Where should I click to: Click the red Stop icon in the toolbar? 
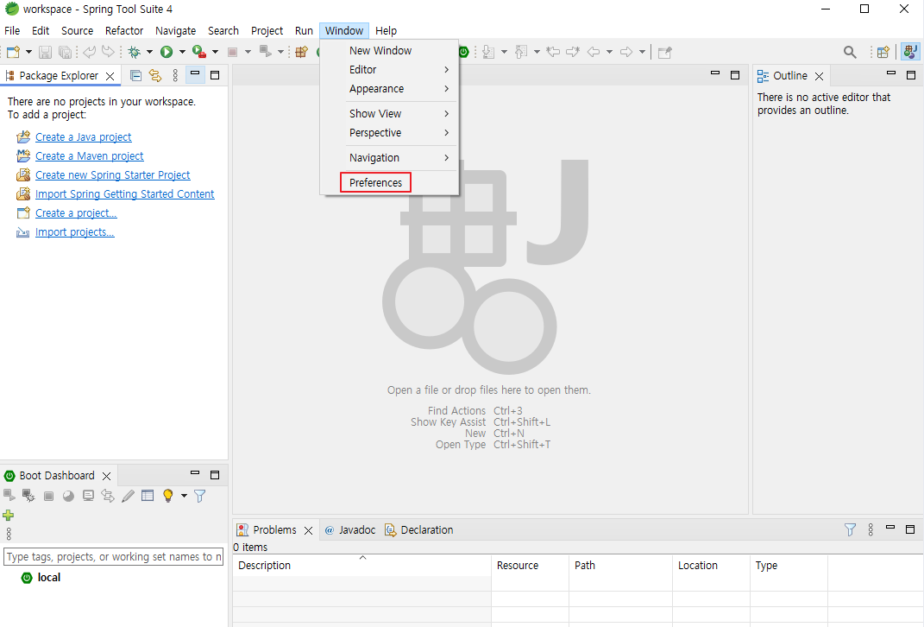tap(233, 52)
